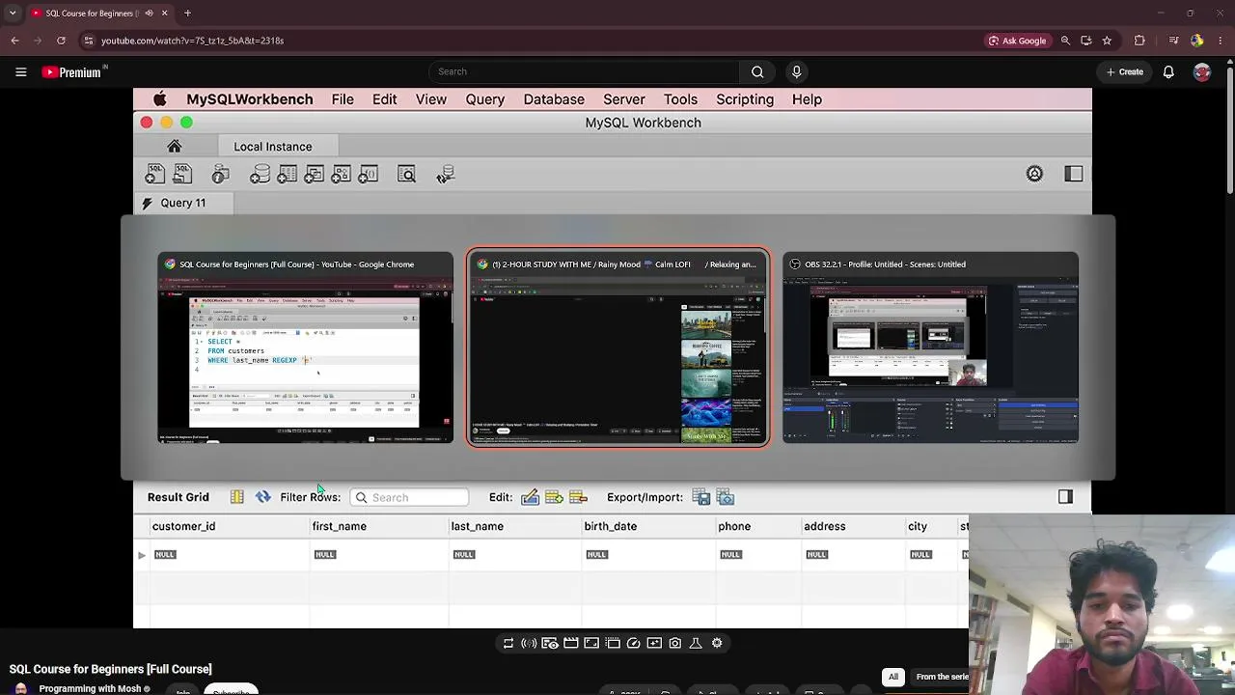Open the flask experiments icon below video
The image size is (1235, 695).
[696, 643]
